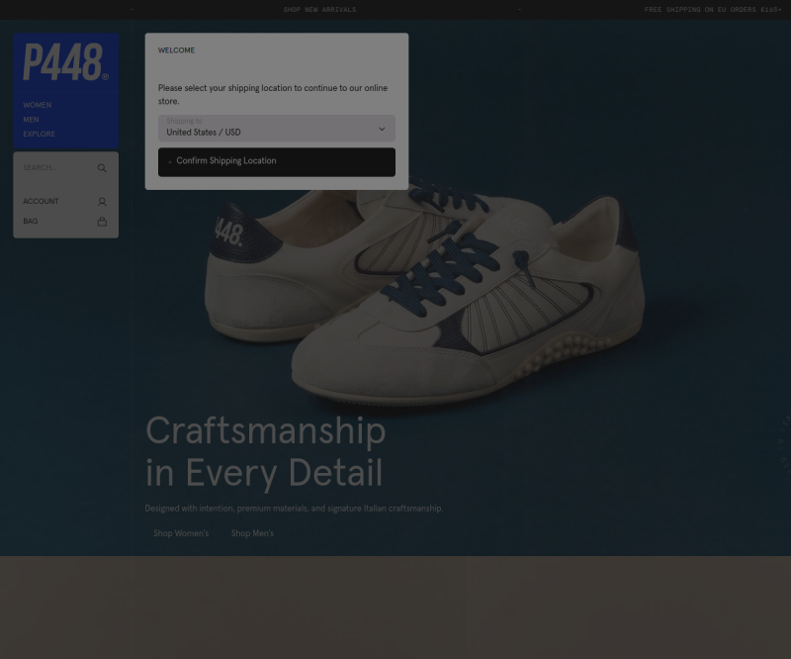Click the BAG label
Screen dimensions: 791x659
tap(31, 222)
